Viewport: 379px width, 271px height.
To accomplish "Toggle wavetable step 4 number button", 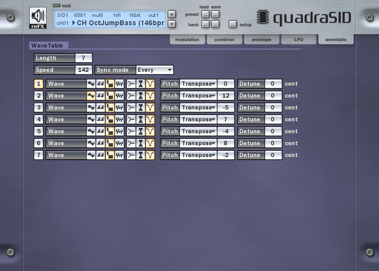I will click(38, 119).
